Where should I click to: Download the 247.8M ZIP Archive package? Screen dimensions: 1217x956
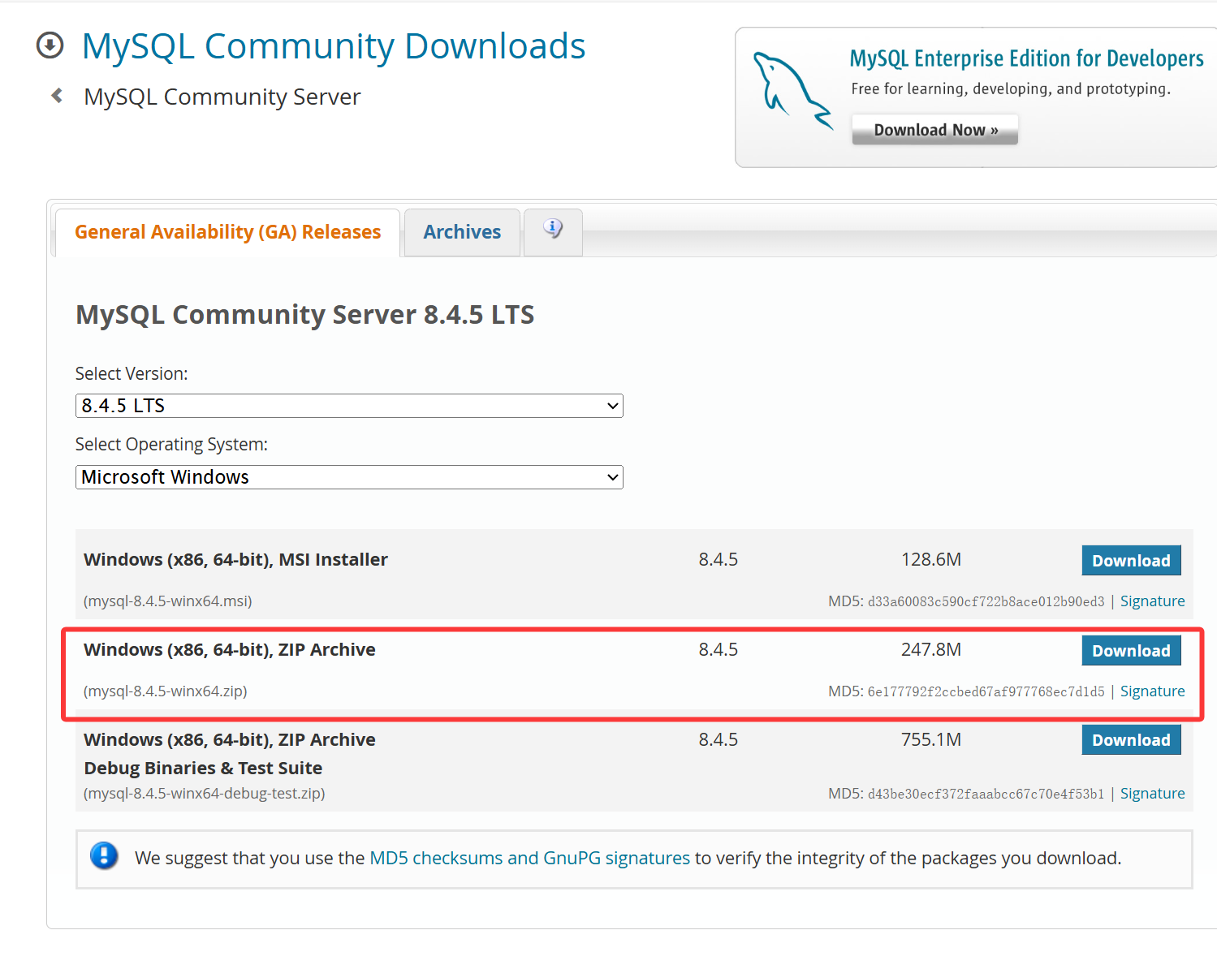tap(1131, 651)
